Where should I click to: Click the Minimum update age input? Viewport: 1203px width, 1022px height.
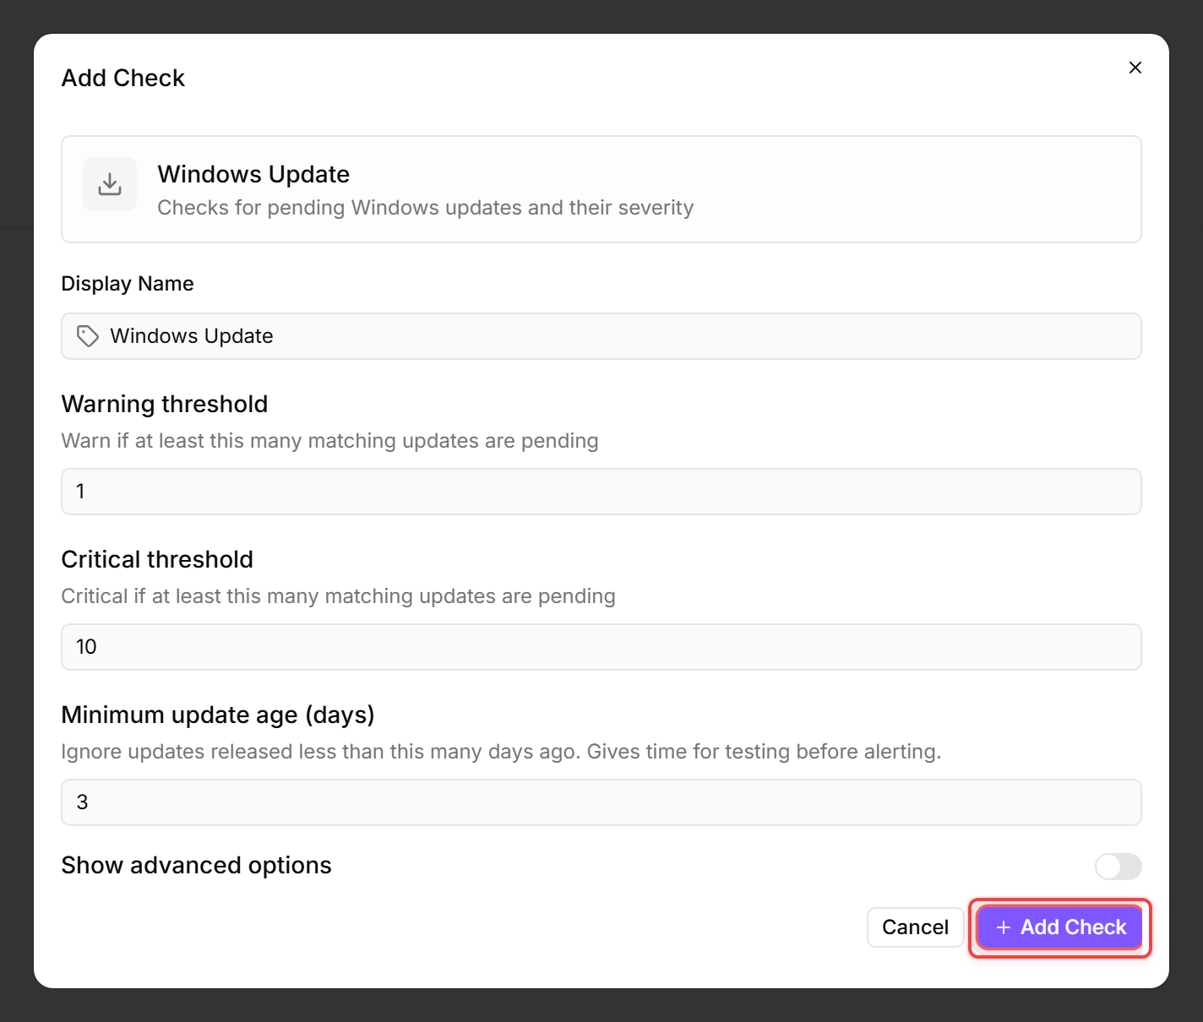(601, 802)
